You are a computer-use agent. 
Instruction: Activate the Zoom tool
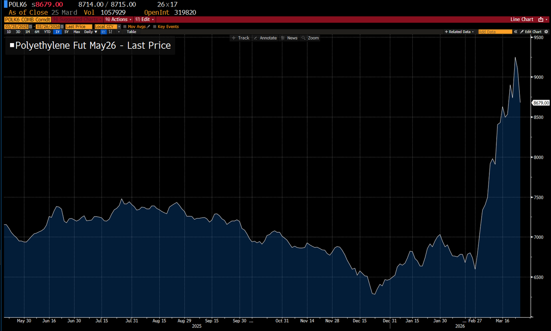[310, 38]
